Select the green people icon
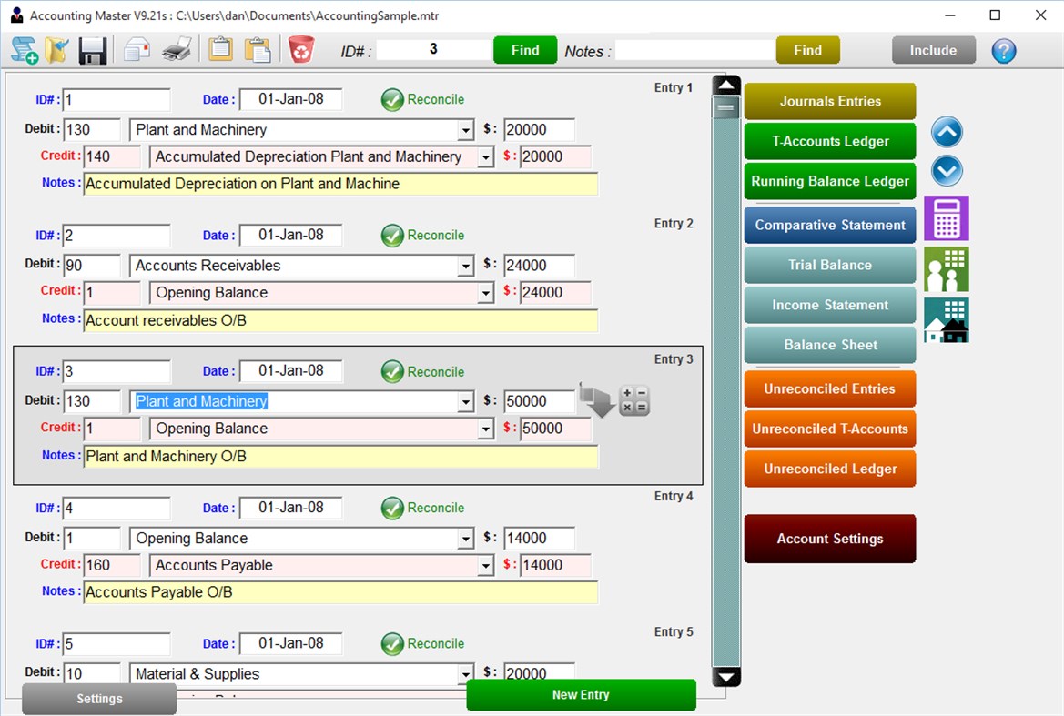1064x716 pixels. [946, 268]
